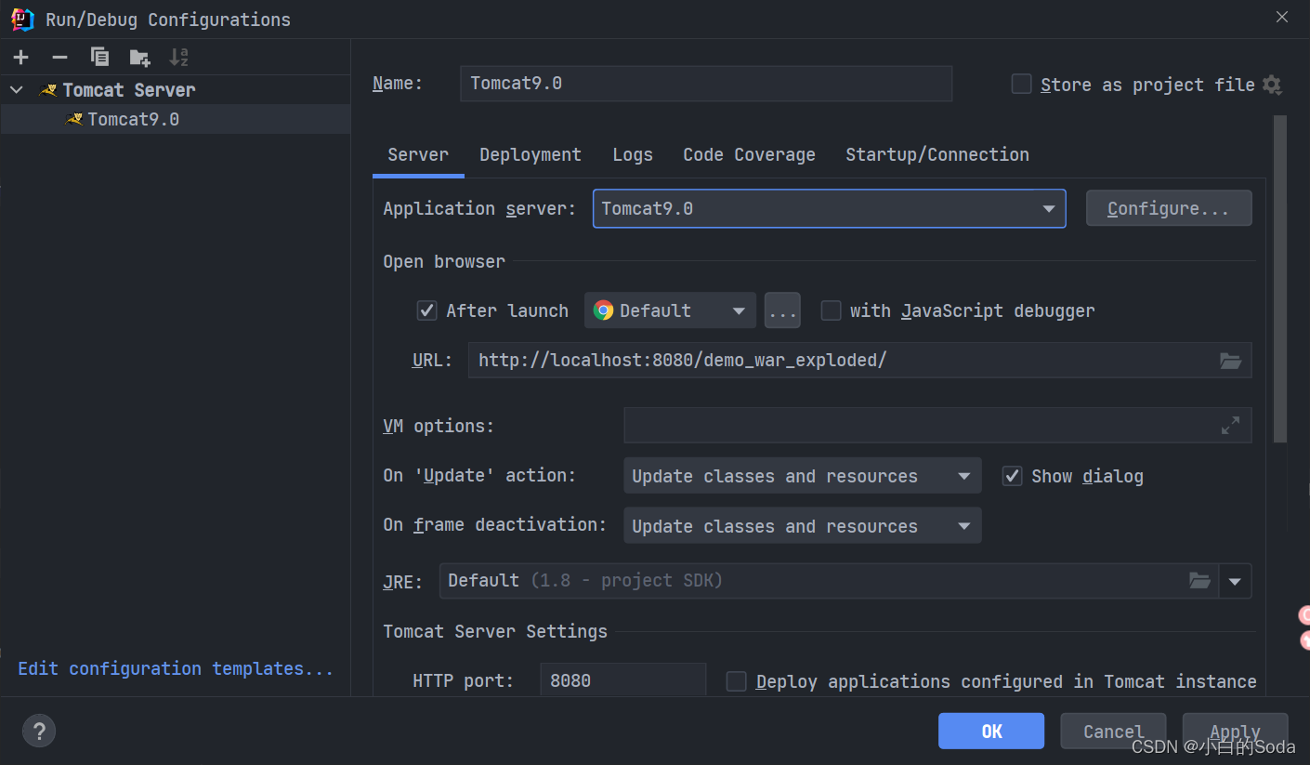This screenshot has width=1310, height=765.
Task: Create a new configuration folder
Action: point(139,58)
